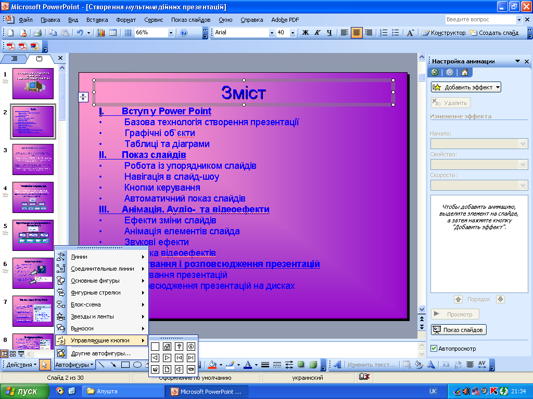Image resolution: width=533 pixels, height=399 pixels.
Task: Switch to the Outline pane tab
Action: click(x=14, y=59)
